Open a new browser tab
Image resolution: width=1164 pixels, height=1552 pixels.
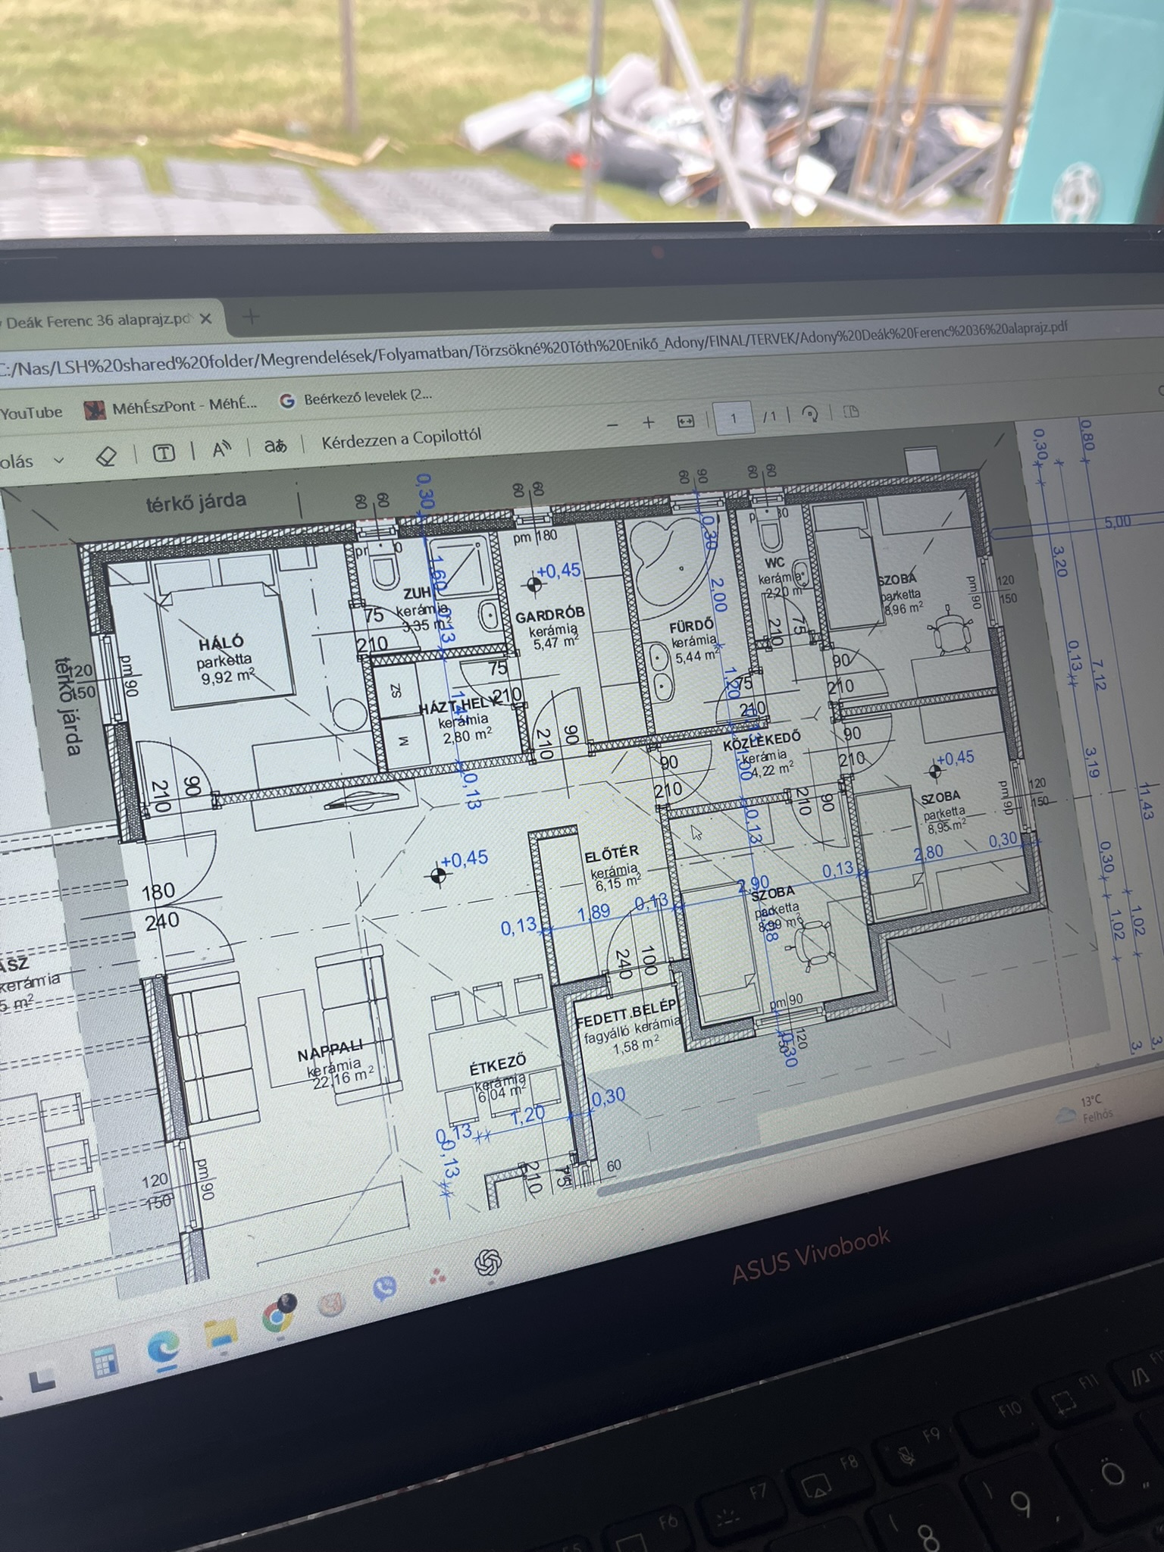coord(251,317)
